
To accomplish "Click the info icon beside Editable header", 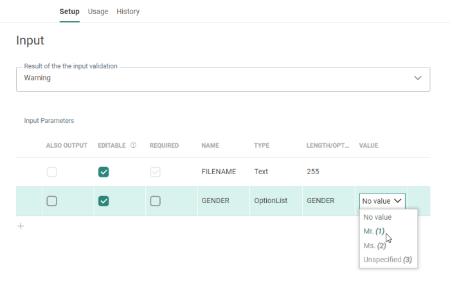I will [x=133, y=145].
